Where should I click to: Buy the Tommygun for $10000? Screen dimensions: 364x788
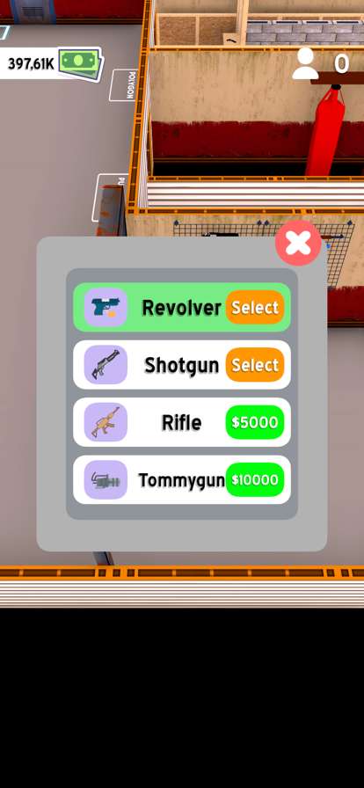click(255, 479)
